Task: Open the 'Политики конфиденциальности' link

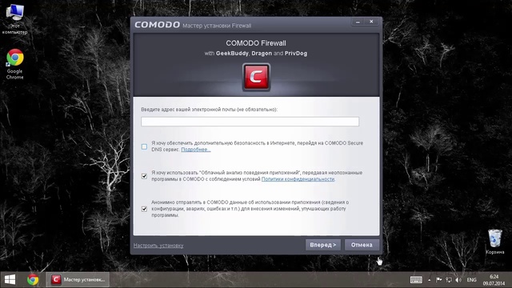Action: click(x=298, y=179)
